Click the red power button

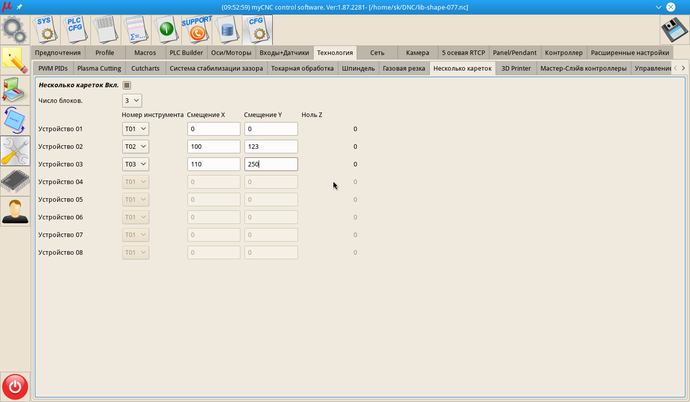[15, 387]
